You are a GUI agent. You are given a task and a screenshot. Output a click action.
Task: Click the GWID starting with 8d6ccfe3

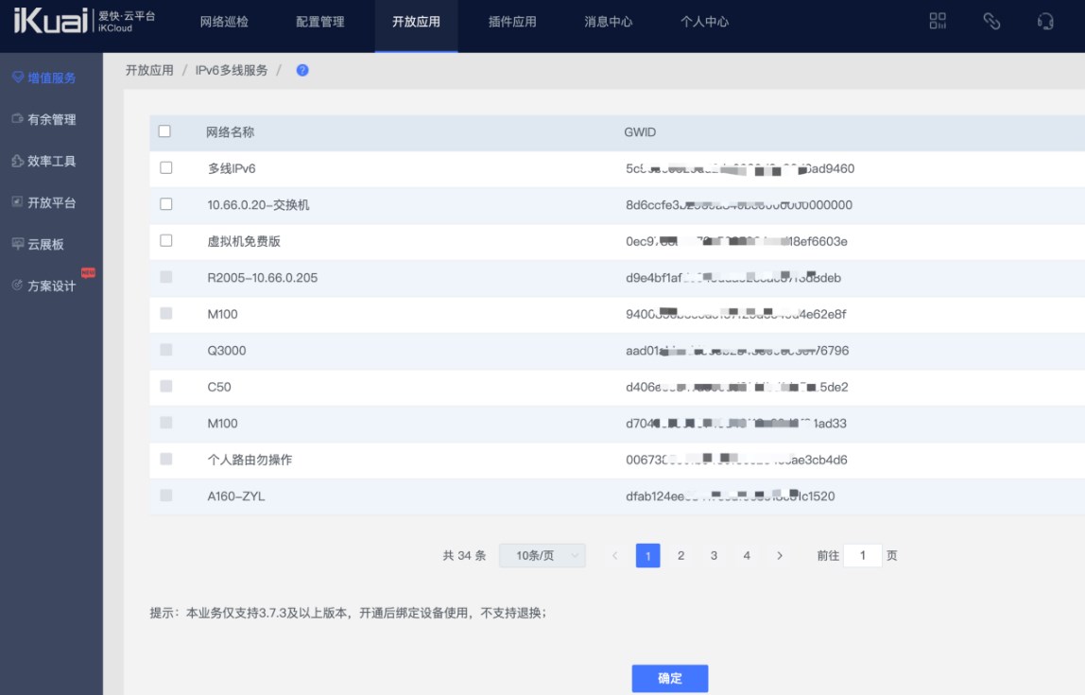[739, 205]
